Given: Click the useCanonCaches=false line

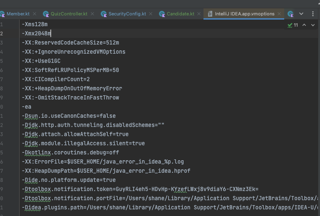Looking at the screenshot, I should point(69,116).
